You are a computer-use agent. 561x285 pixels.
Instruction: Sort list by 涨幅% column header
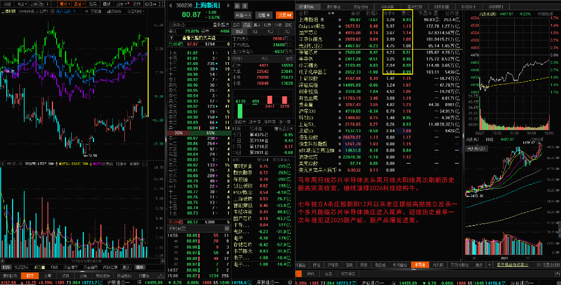click(372, 13)
